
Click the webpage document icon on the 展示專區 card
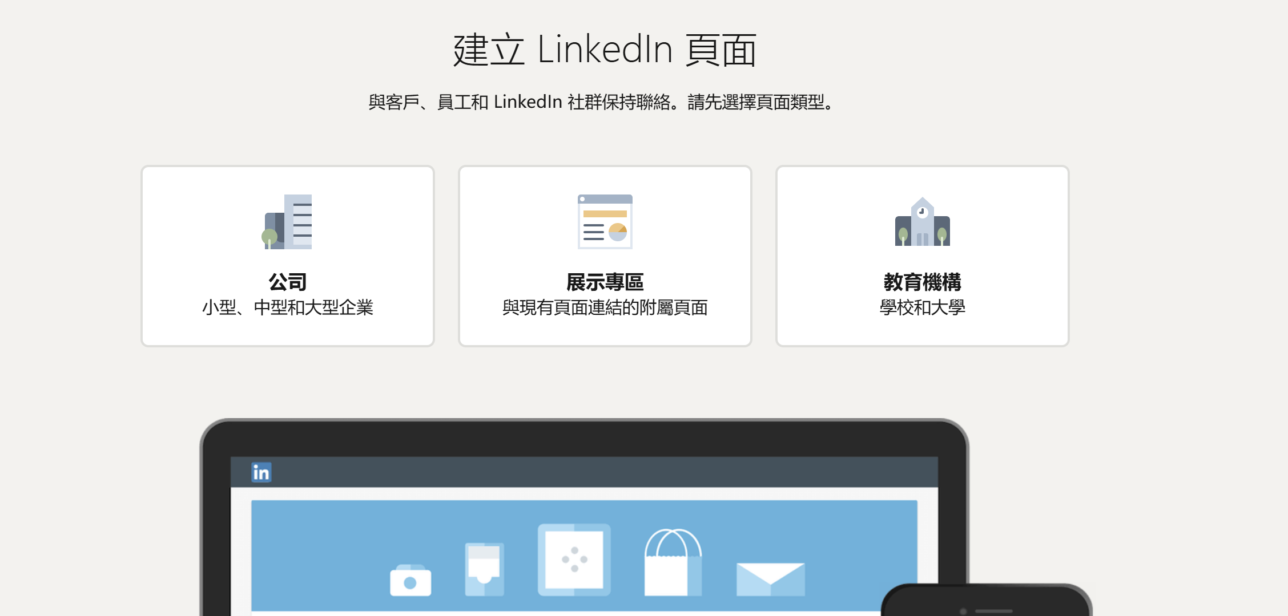(x=605, y=222)
